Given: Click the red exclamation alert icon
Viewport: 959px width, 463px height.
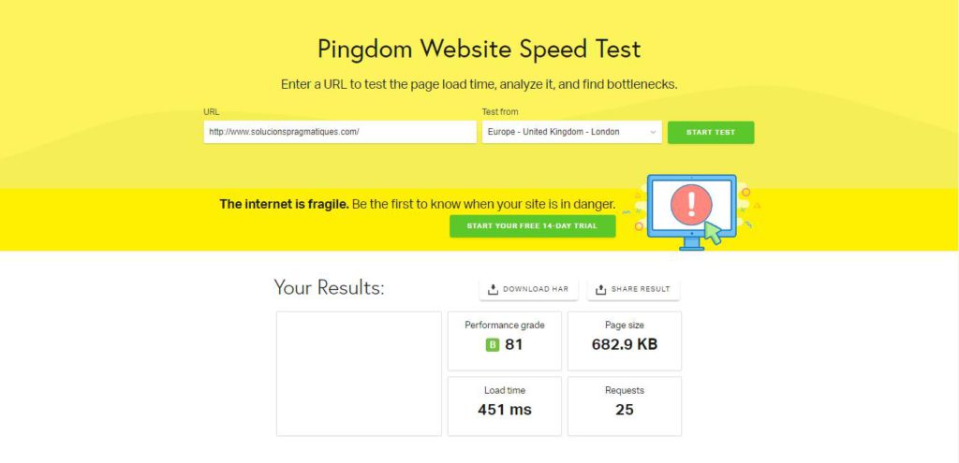Looking at the screenshot, I should (x=691, y=202).
